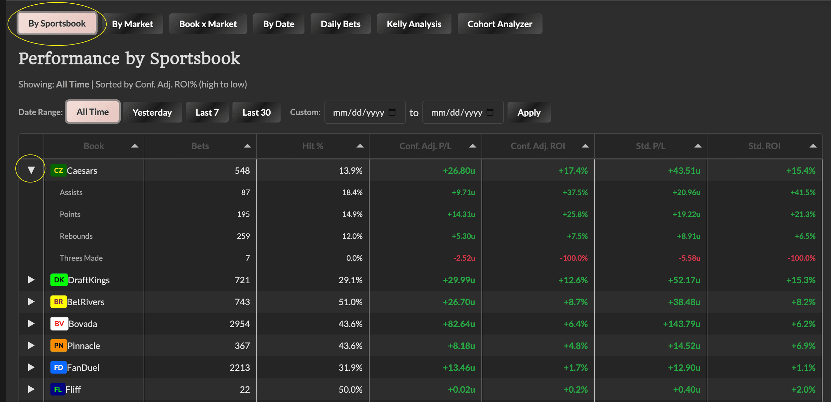Expand the Bovada row
831x402 pixels.
pos(31,324)
